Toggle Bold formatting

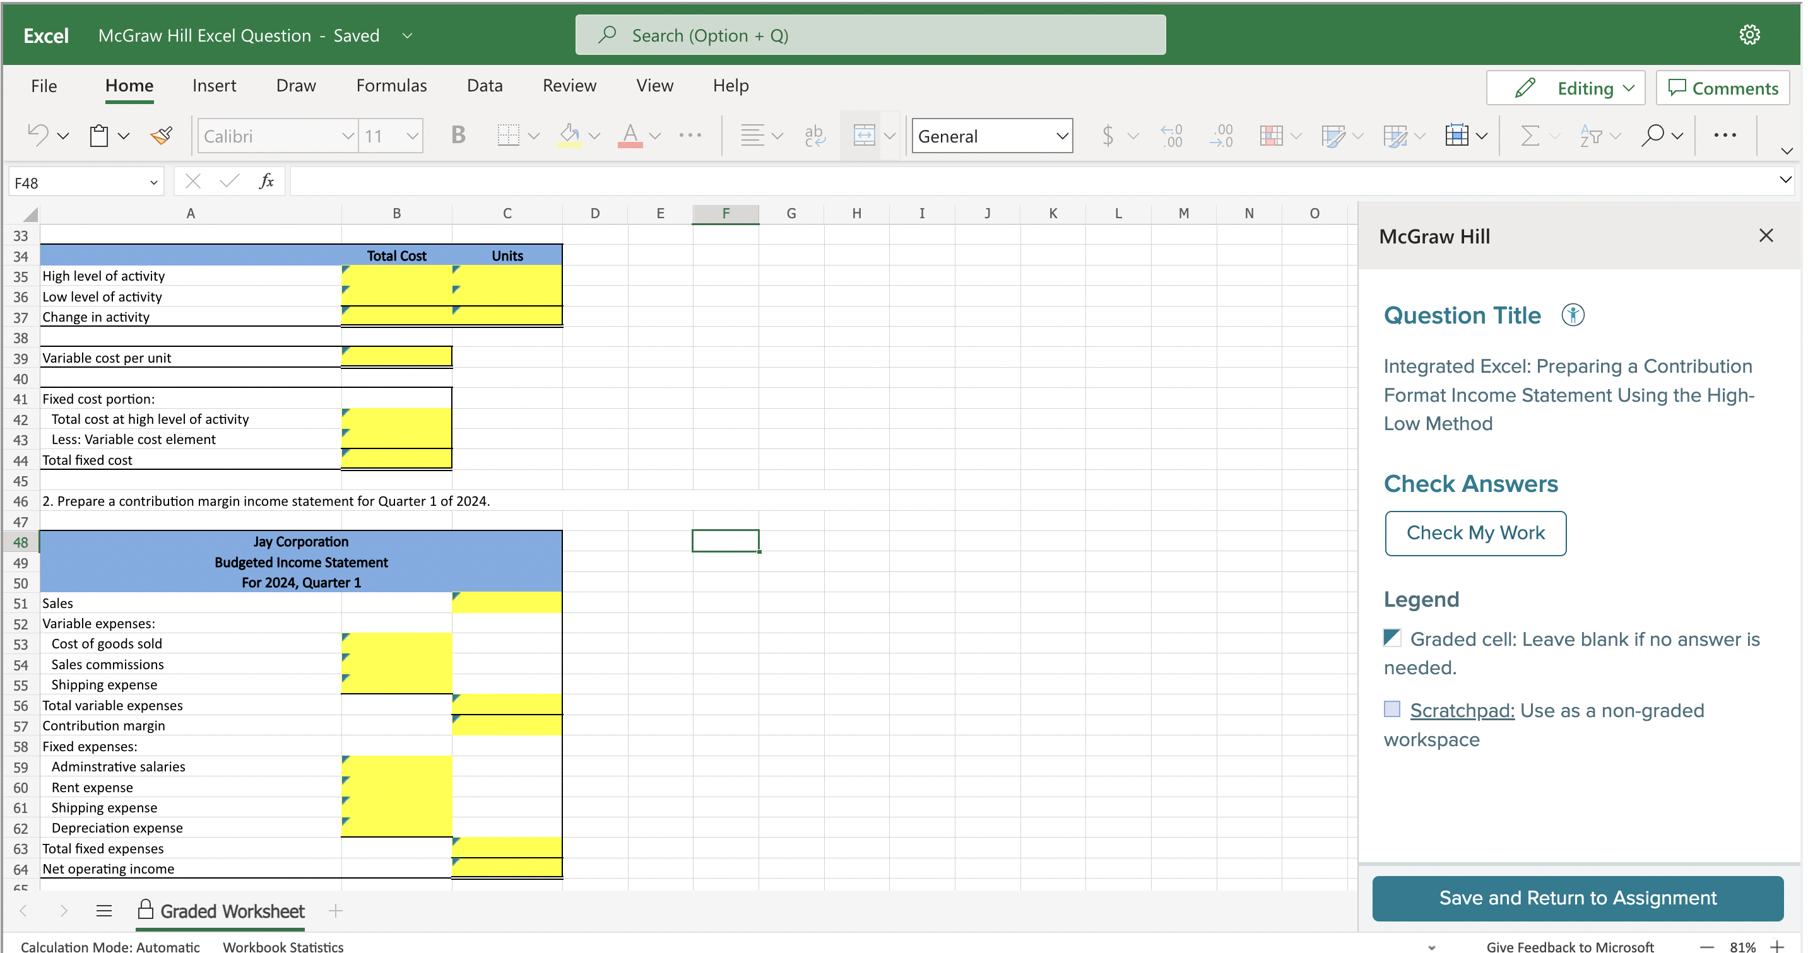458,134
